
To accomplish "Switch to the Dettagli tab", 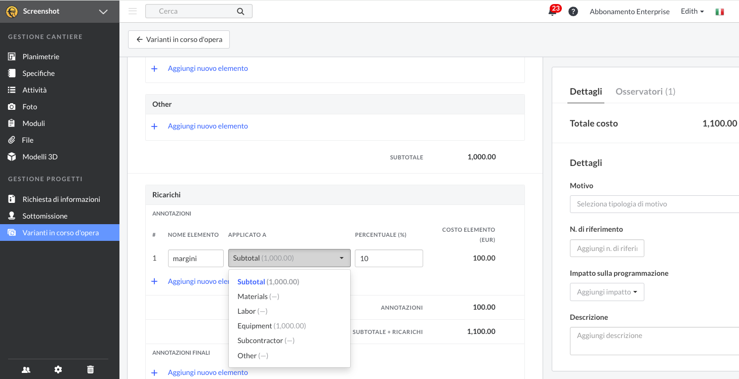I will 586,92.
